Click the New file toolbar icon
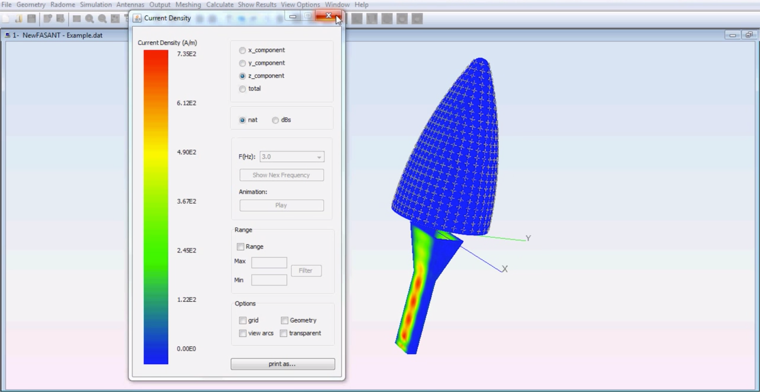The height and width of the screenshot is (392, 760). (x=6, y=19)
